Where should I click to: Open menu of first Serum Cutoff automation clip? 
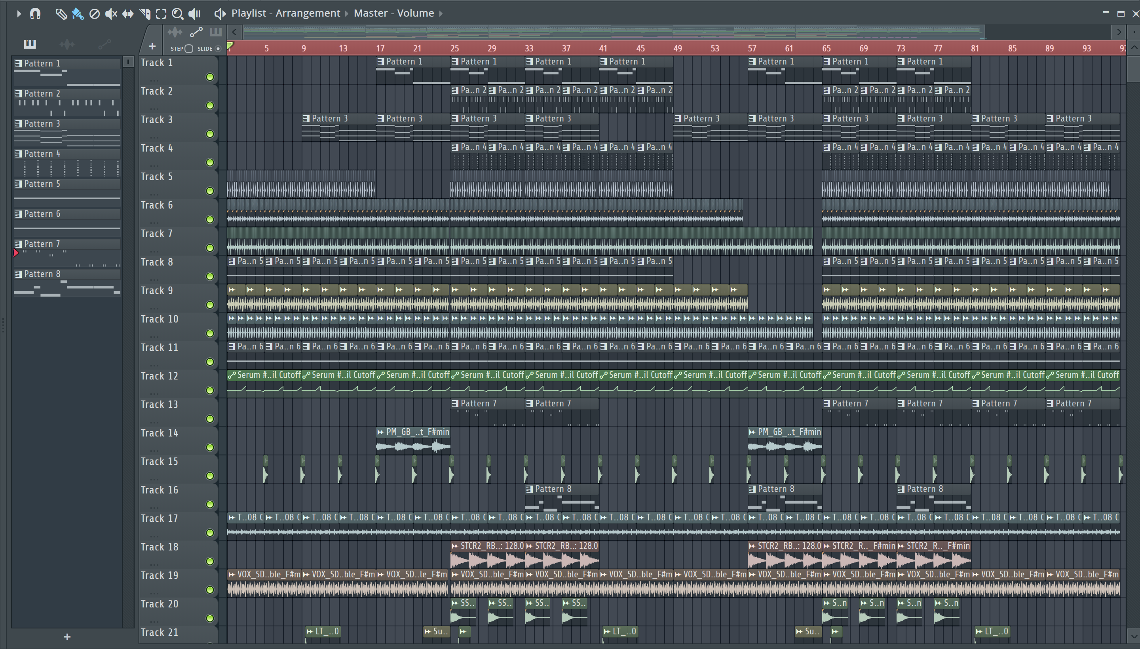[232, 375]
